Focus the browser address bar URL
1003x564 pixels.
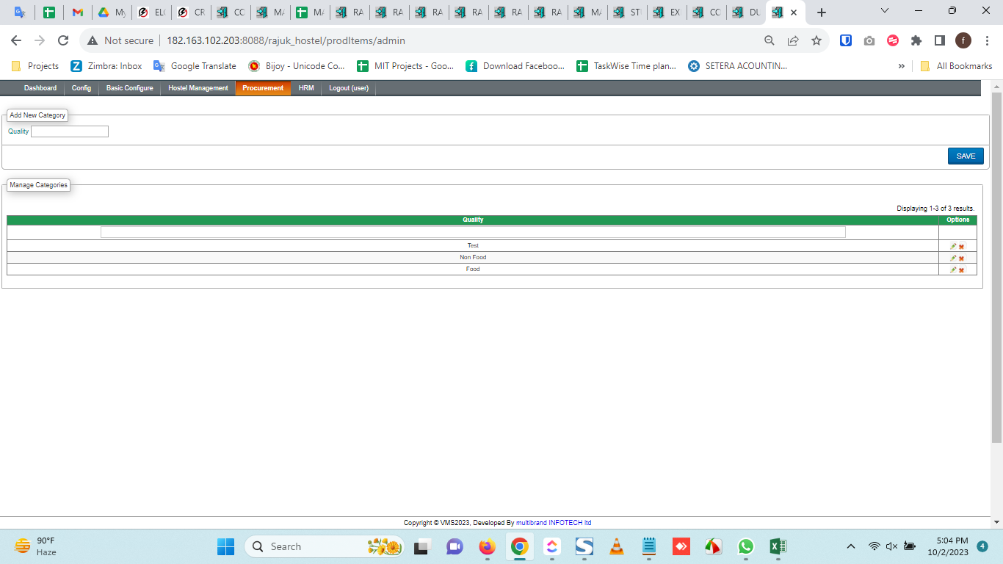pyautogui.click(x=286, y=40)
